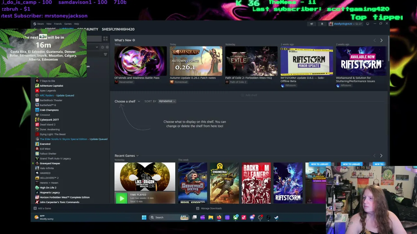
Task: Open RIFTSTORM Update 0.6.1 news title
Action: (303, 79)
